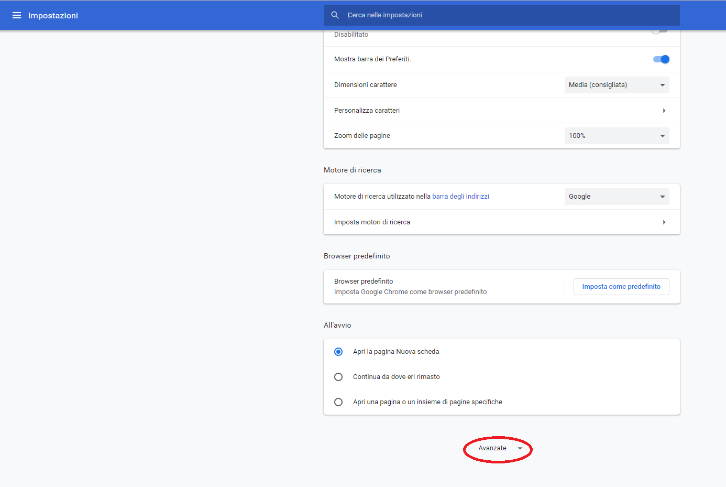Open Personalizza caratteri row

tap(501, 111)
